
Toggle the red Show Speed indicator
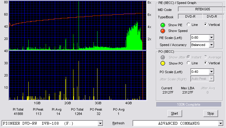[163, 31]
